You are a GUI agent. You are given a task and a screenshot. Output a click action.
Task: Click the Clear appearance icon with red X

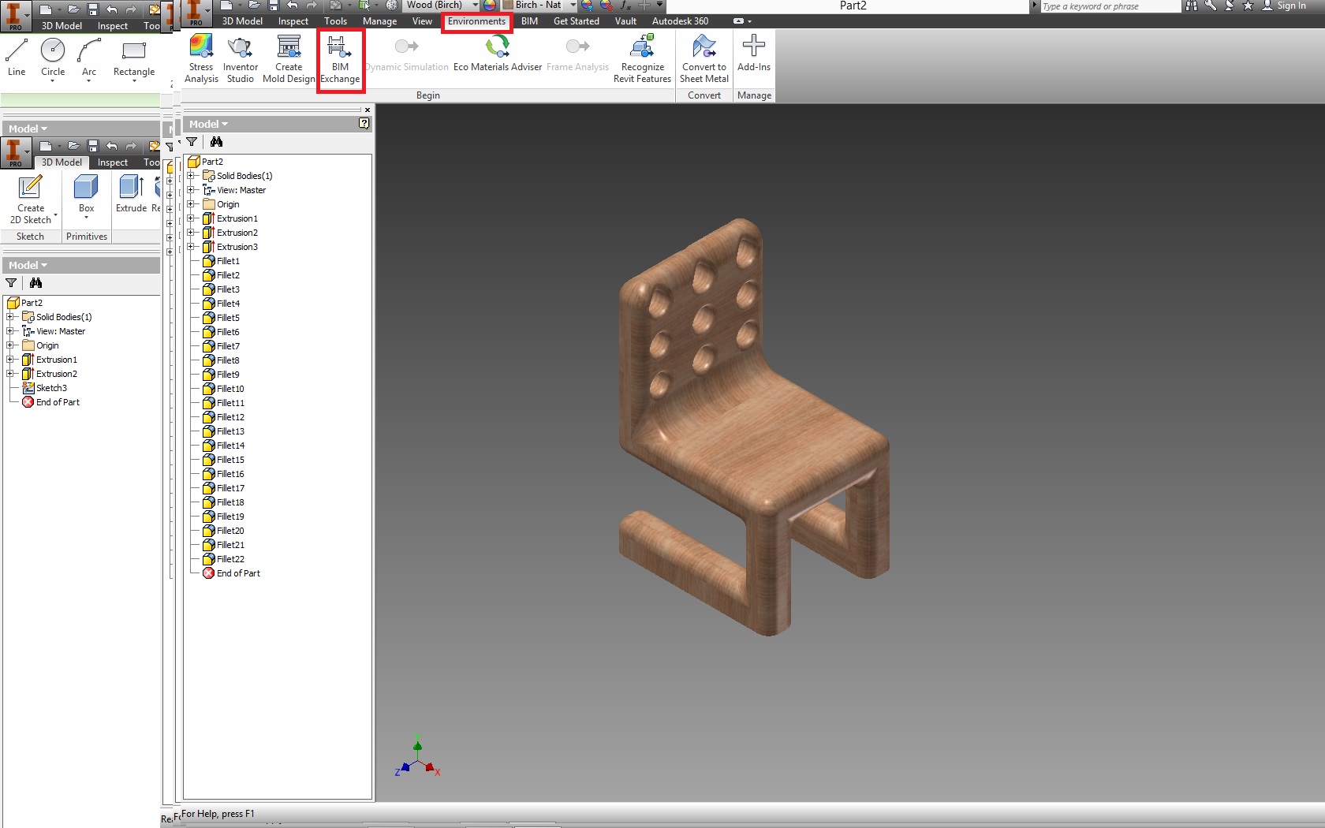pos(607,6)
